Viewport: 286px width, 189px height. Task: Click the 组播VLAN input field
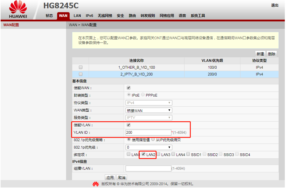click(148, 168)
